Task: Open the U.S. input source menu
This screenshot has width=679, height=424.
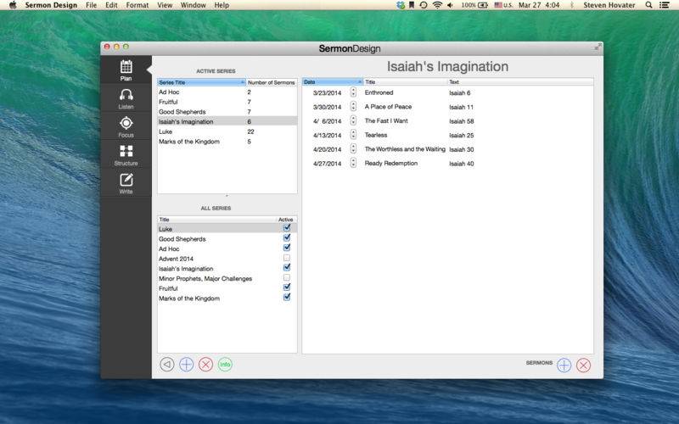Action: pyautogui.click(x=503, y=5)
